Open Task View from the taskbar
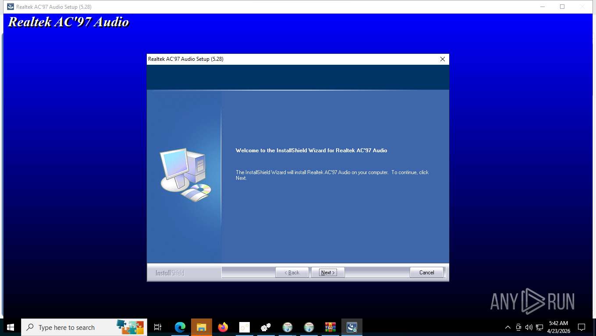Viewport: 596px width, 336px height. (x=158, y=327)
